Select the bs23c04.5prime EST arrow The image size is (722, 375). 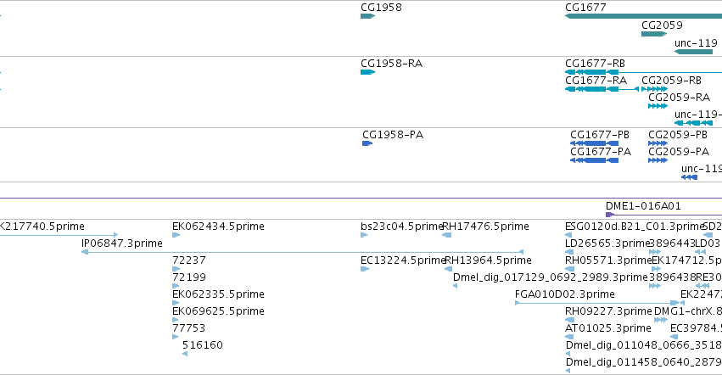tap(364, 235)
